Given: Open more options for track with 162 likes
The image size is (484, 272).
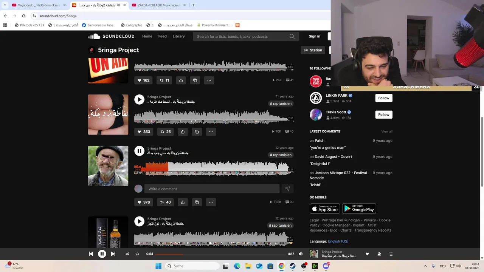Looking at the screenshot, I should 209,80.
